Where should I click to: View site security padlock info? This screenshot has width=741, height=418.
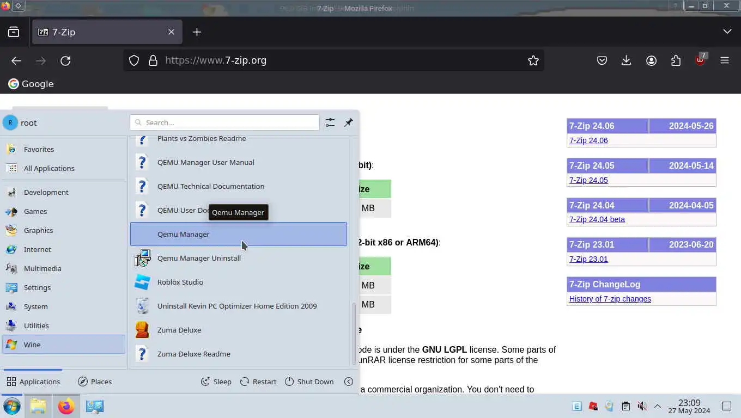(x=153, y=60)
